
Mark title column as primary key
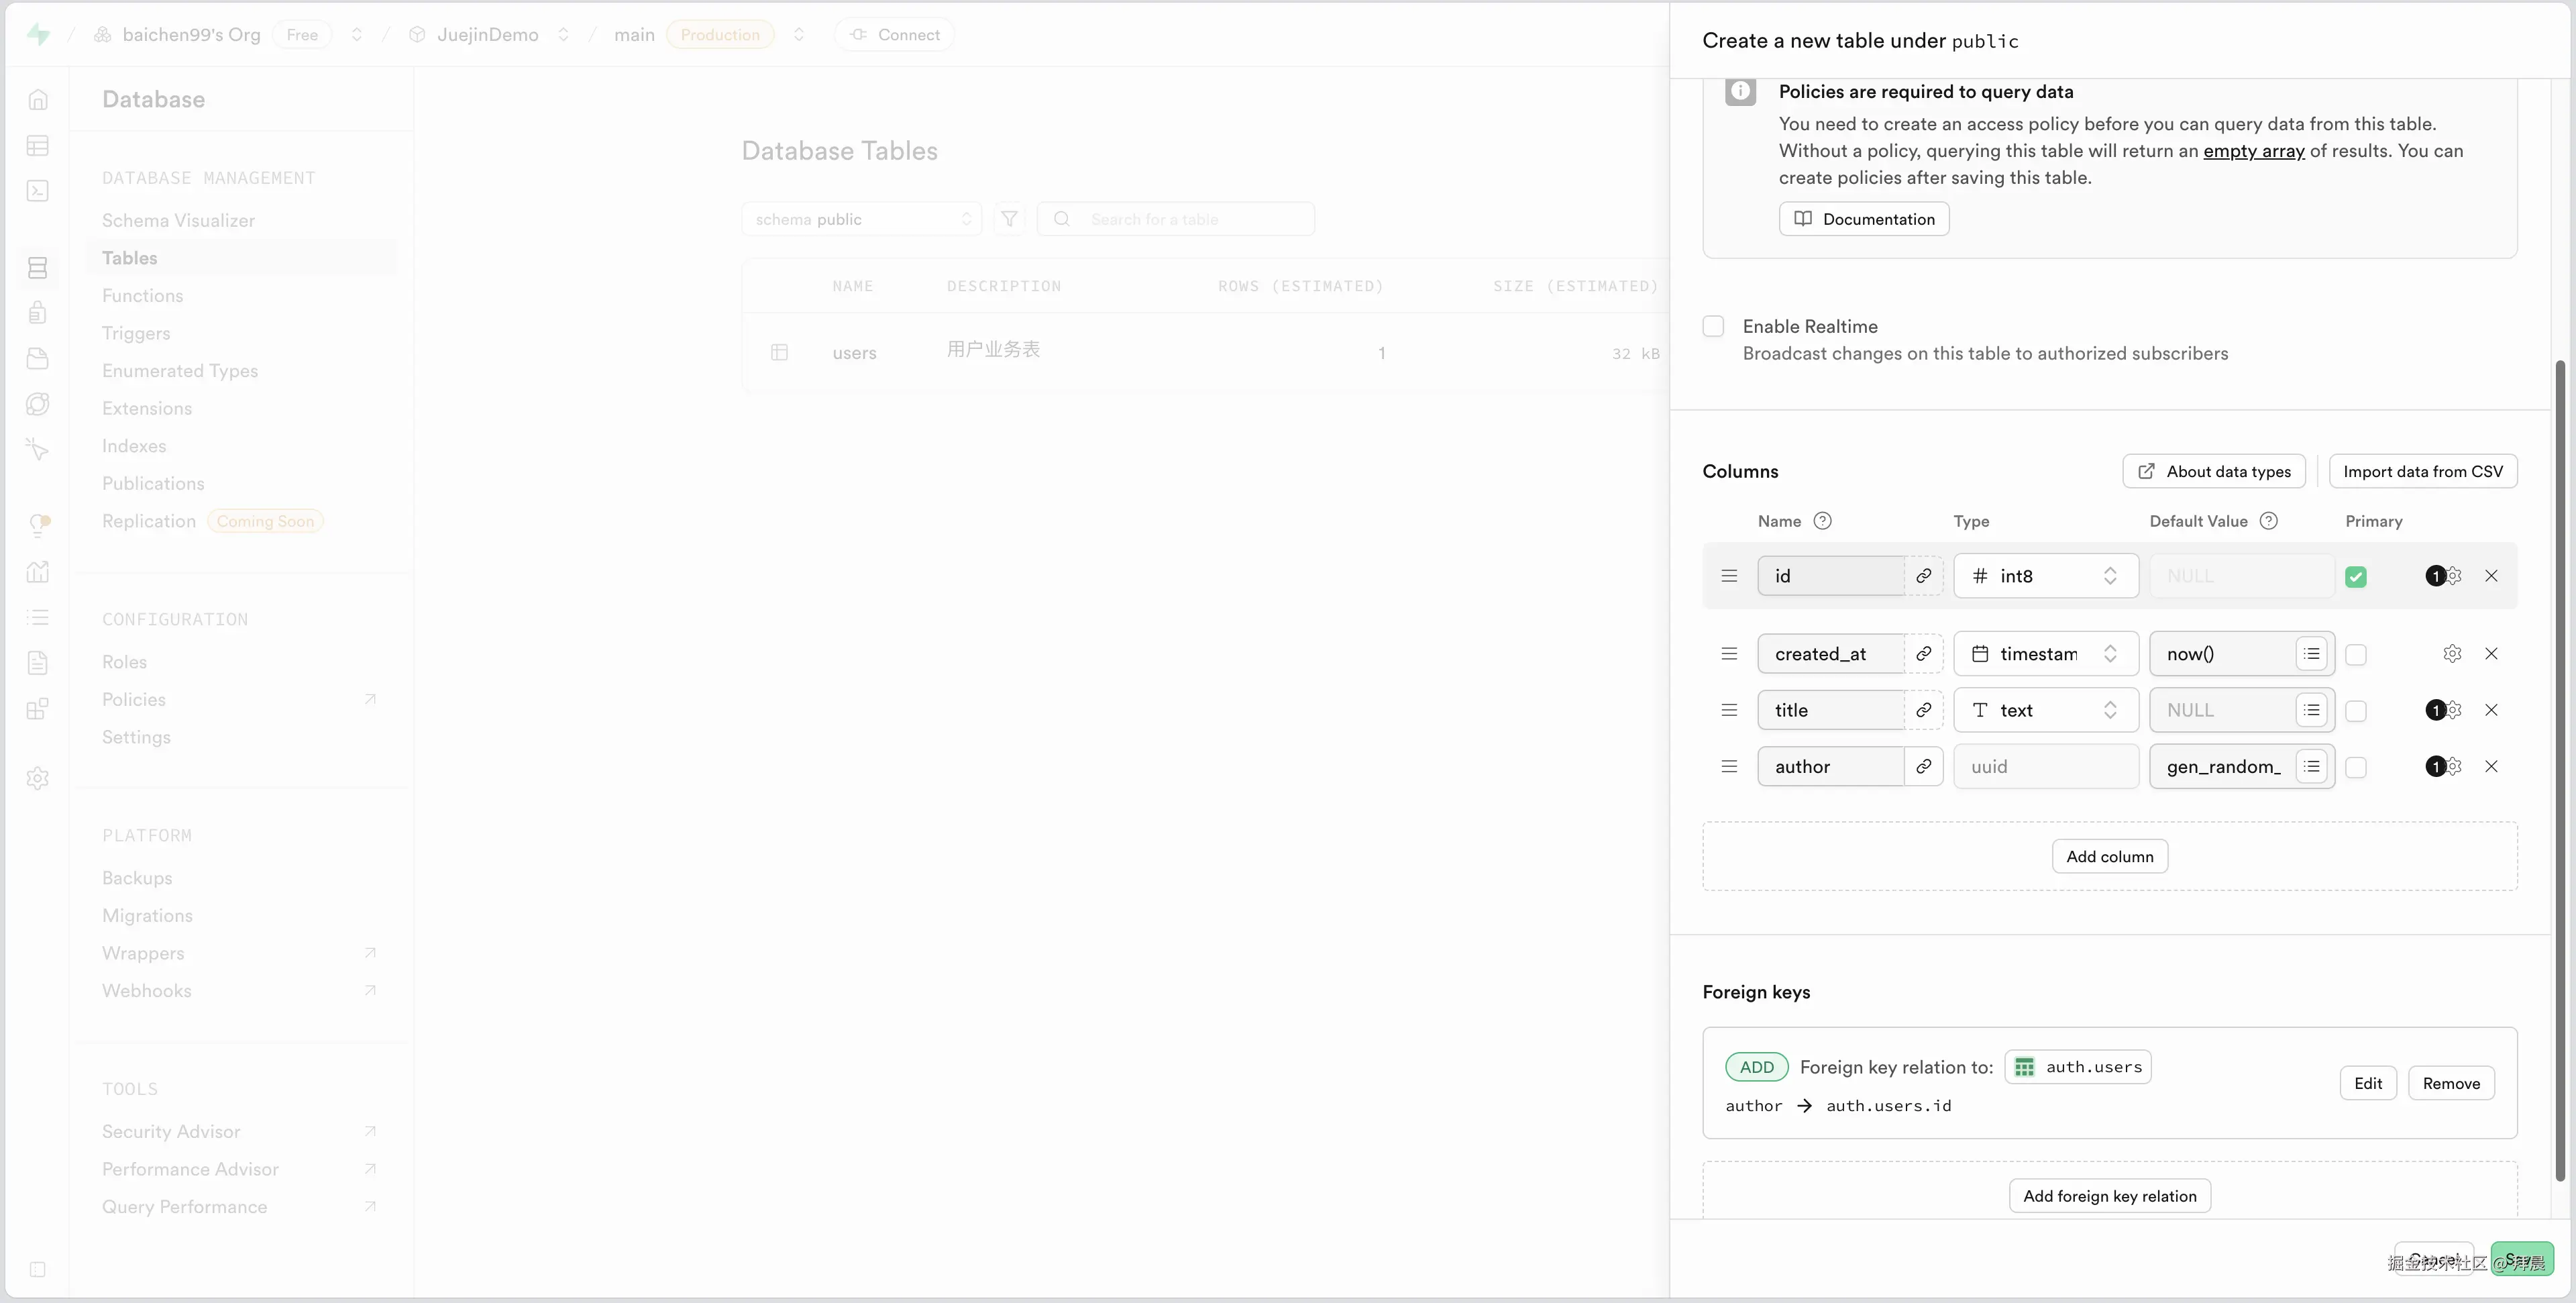[x=2356, y=711]
